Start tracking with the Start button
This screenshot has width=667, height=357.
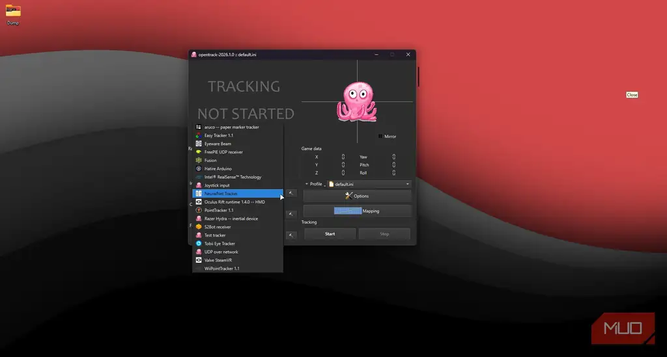tap(330, 234)
